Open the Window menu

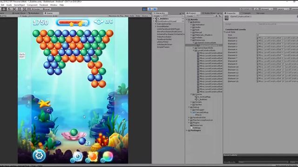tap(54, 5)
